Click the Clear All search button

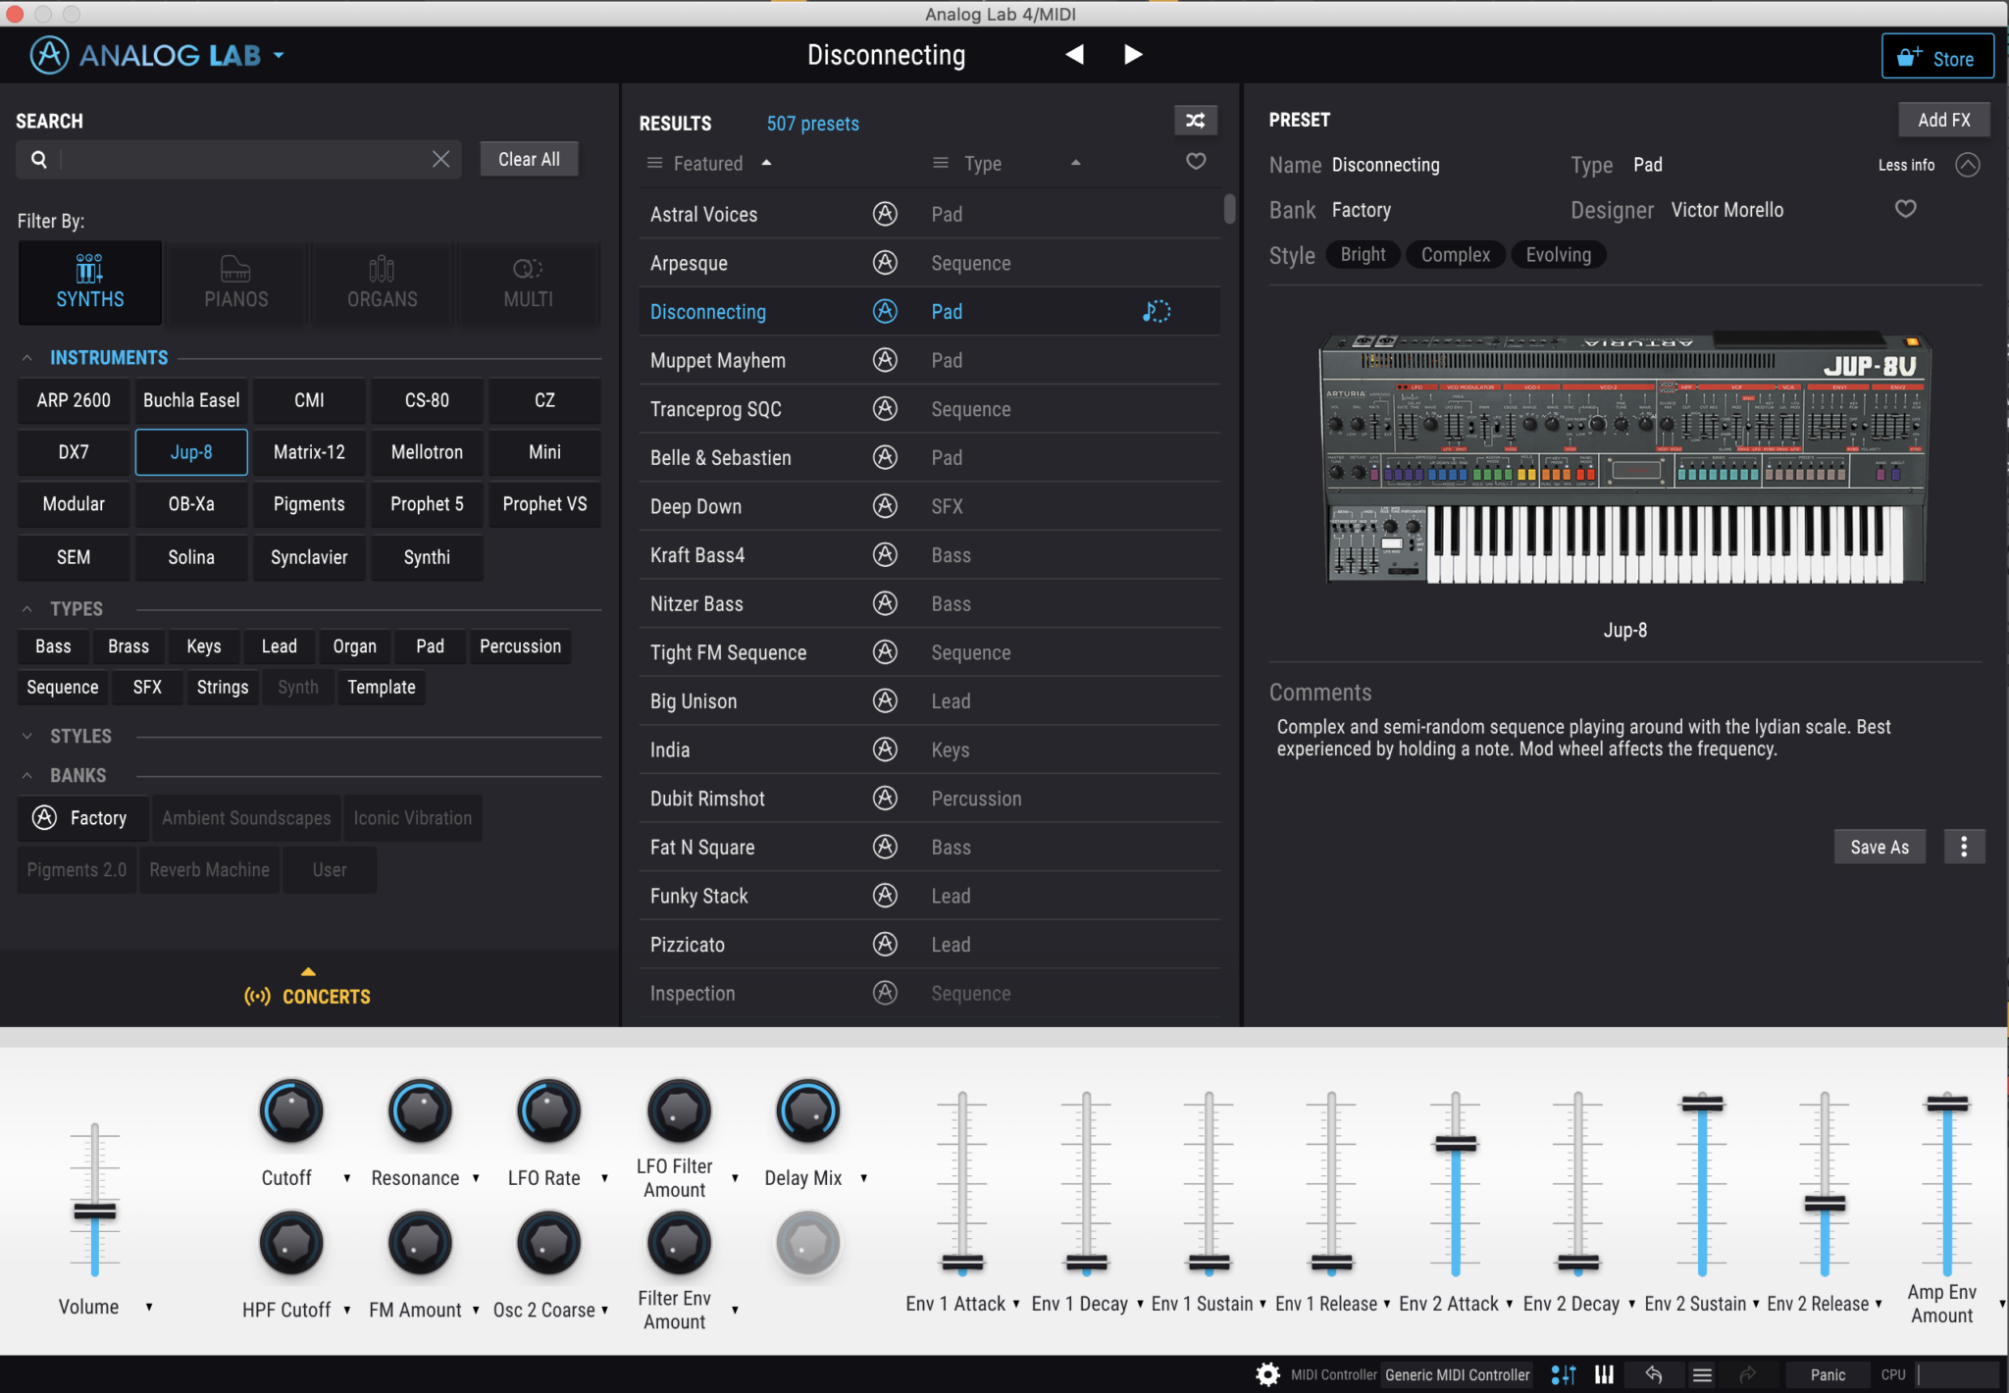[x=528, y=158]
